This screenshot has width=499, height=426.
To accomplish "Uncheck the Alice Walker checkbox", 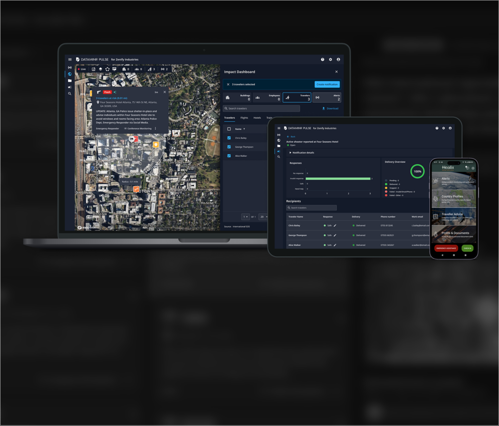I will click(x=229, y=156).
